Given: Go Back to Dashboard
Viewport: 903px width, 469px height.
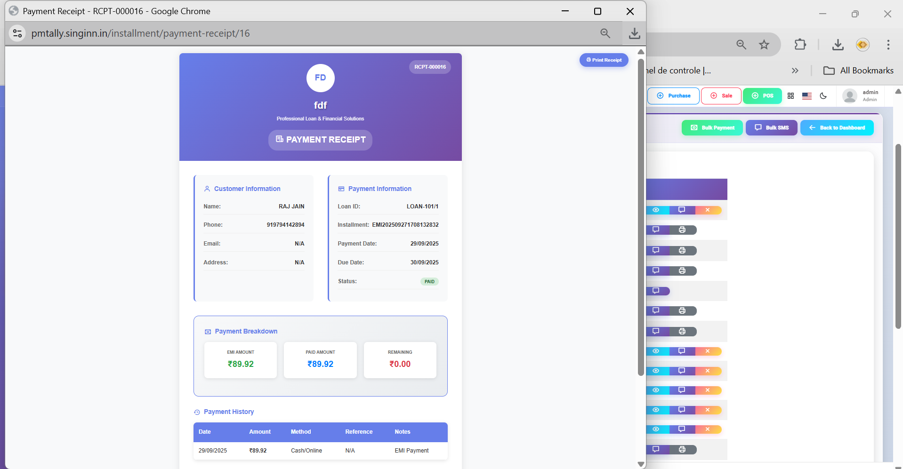Looking at the screenshot, I should click(837, 128).
